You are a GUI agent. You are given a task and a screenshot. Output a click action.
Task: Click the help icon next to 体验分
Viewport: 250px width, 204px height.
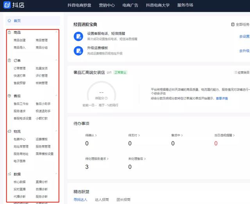click(x=106, y=98)
